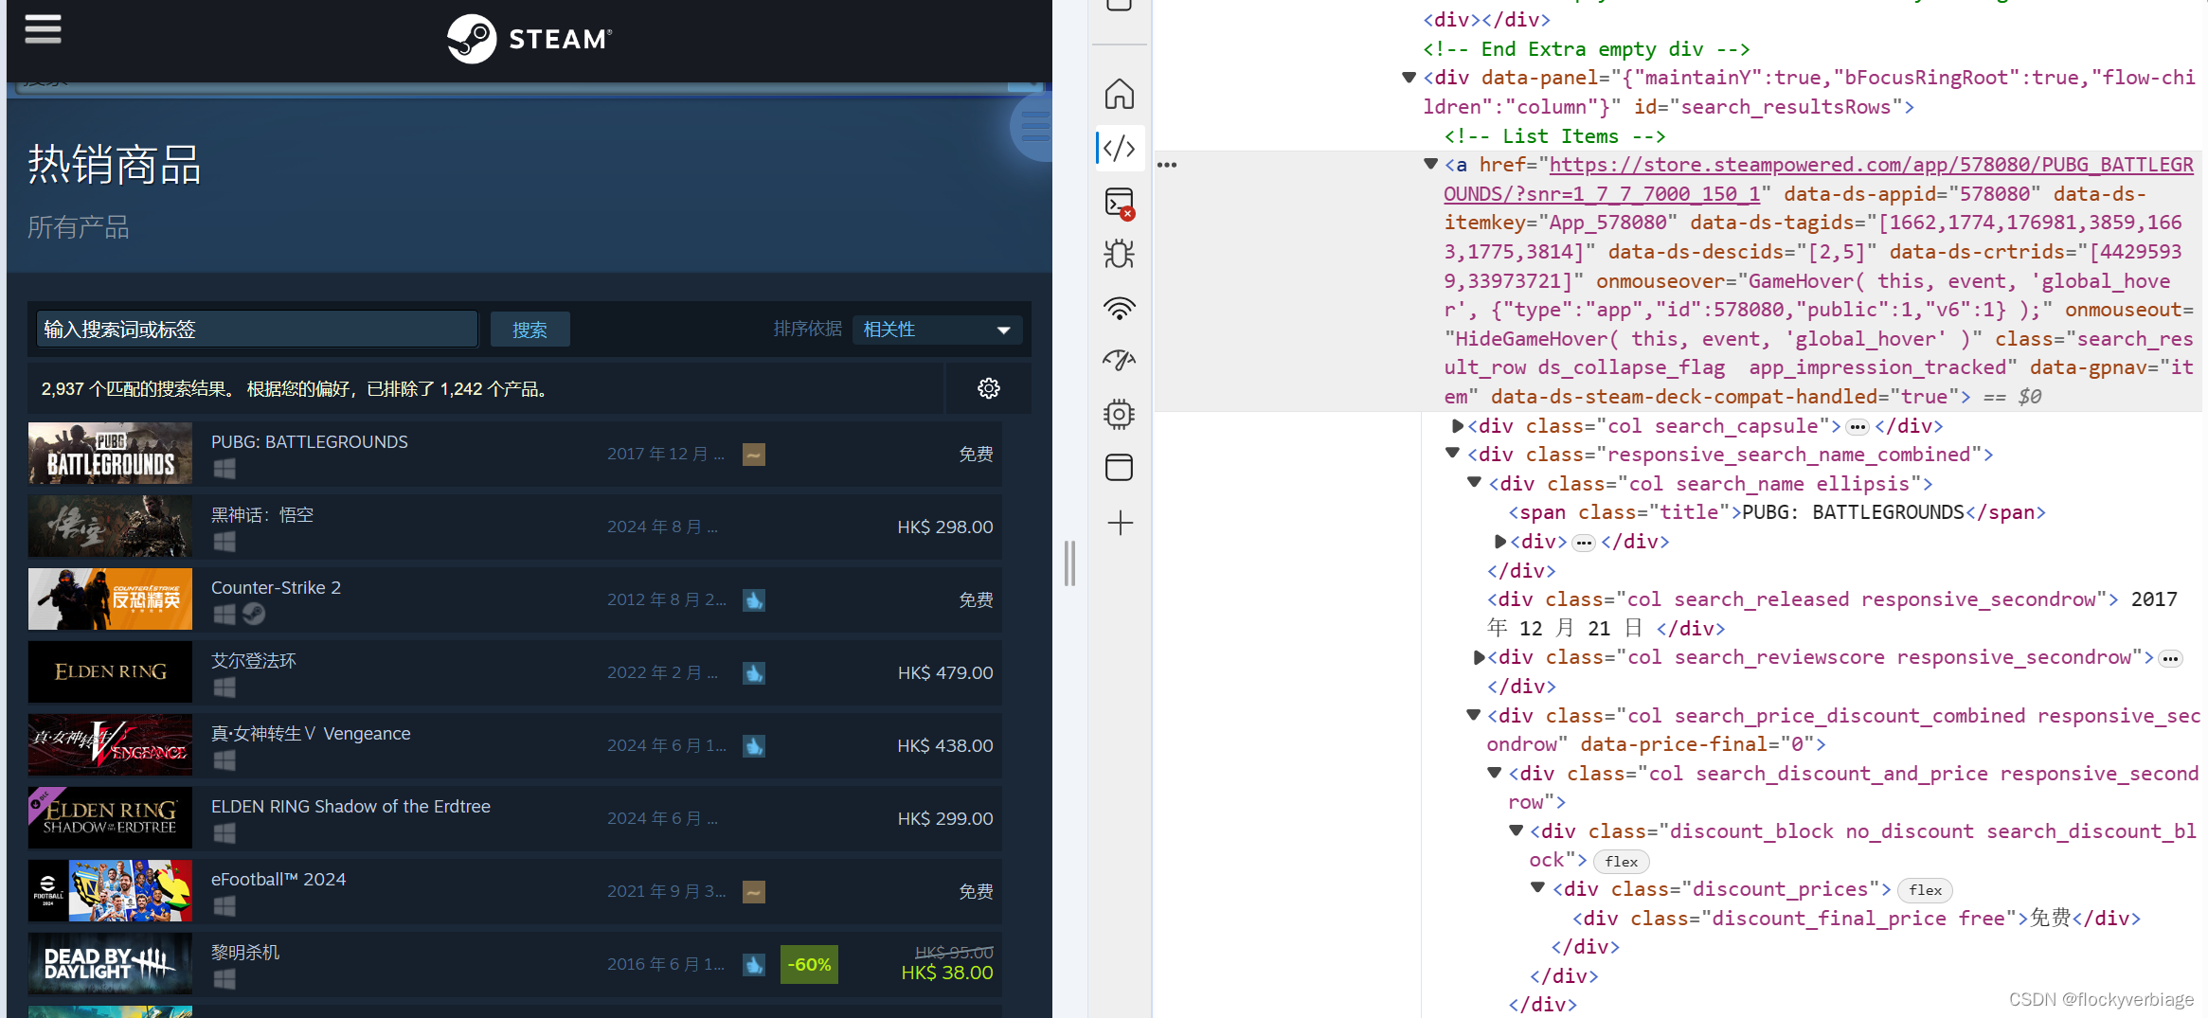Click the 搜索 search button
The height and width of the screenshot is (1018, 2208).
coord(530,329)
